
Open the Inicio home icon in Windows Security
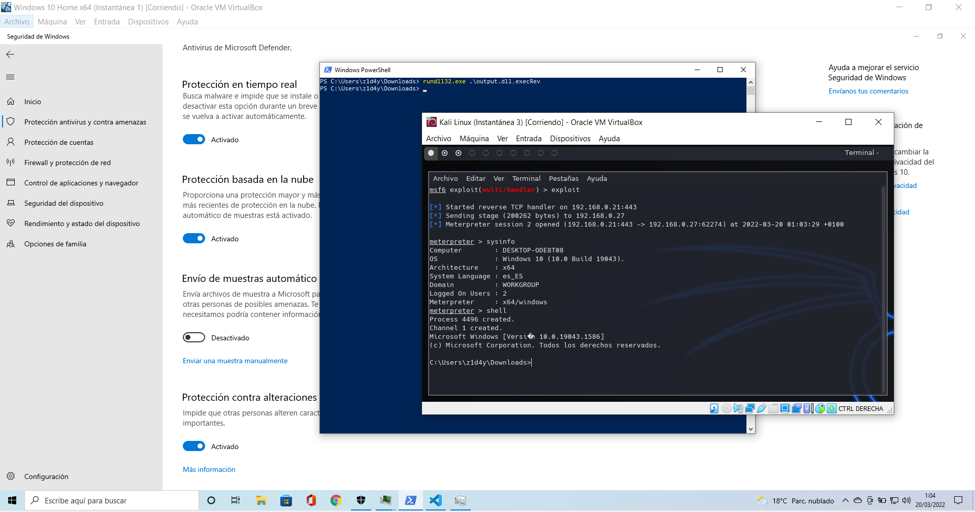[x=11, y=102]
